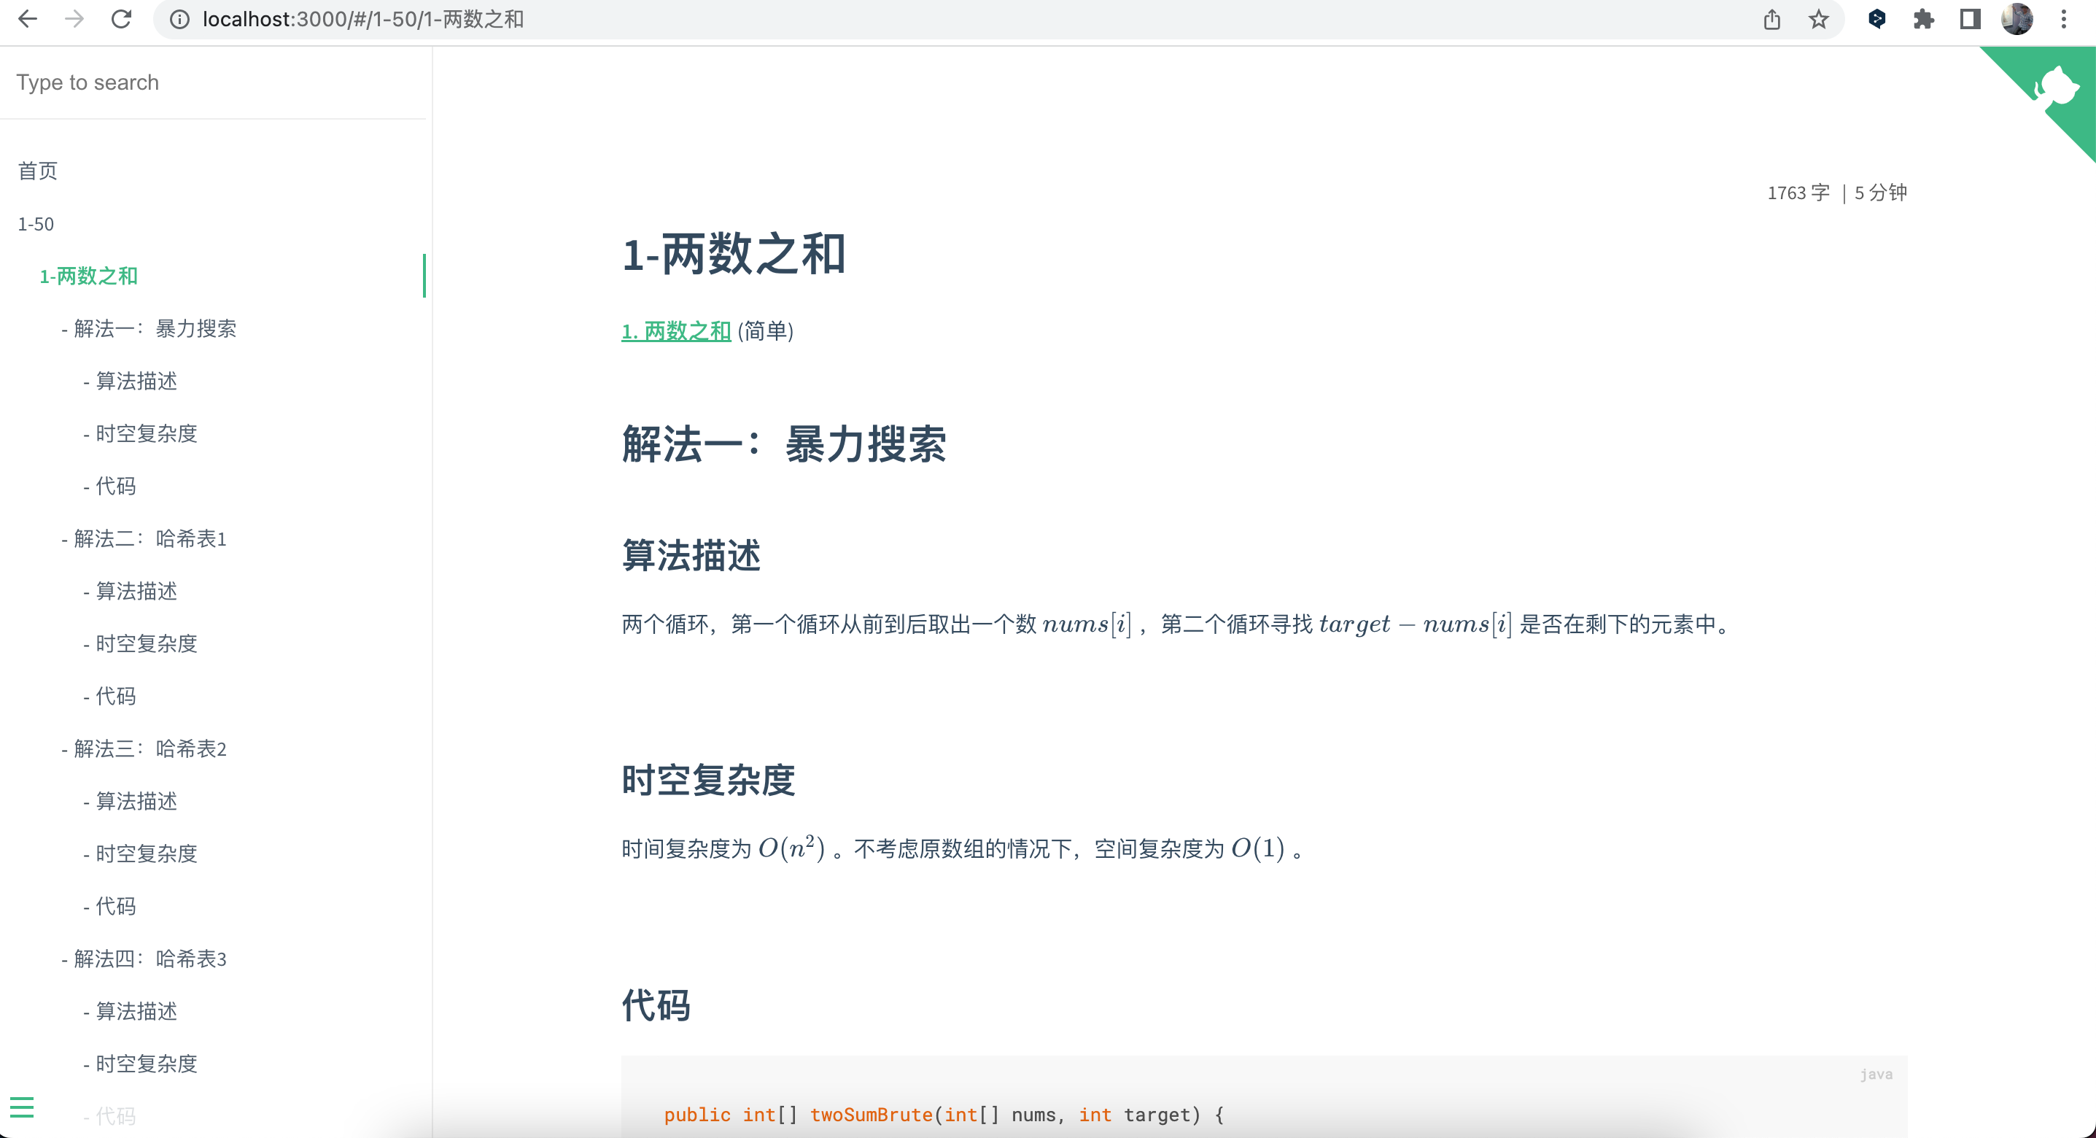Jump to 解法一：暴力搜索 section
The image size is (2096, 1138).
click(x=155, y=328)
